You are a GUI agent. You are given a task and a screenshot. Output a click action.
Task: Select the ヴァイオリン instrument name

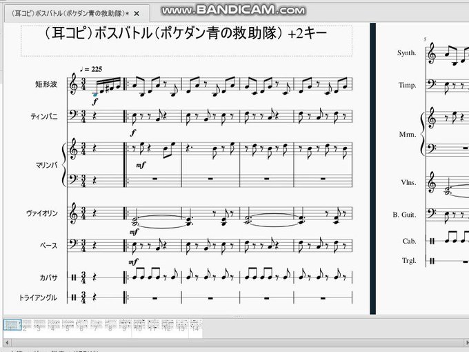click(42, 213)
